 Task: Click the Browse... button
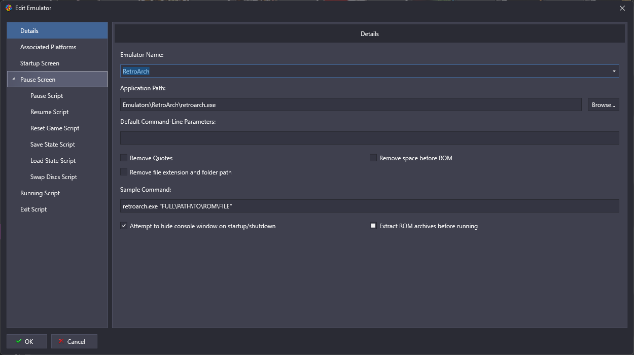pyautogui.click(x=604, y=105)
